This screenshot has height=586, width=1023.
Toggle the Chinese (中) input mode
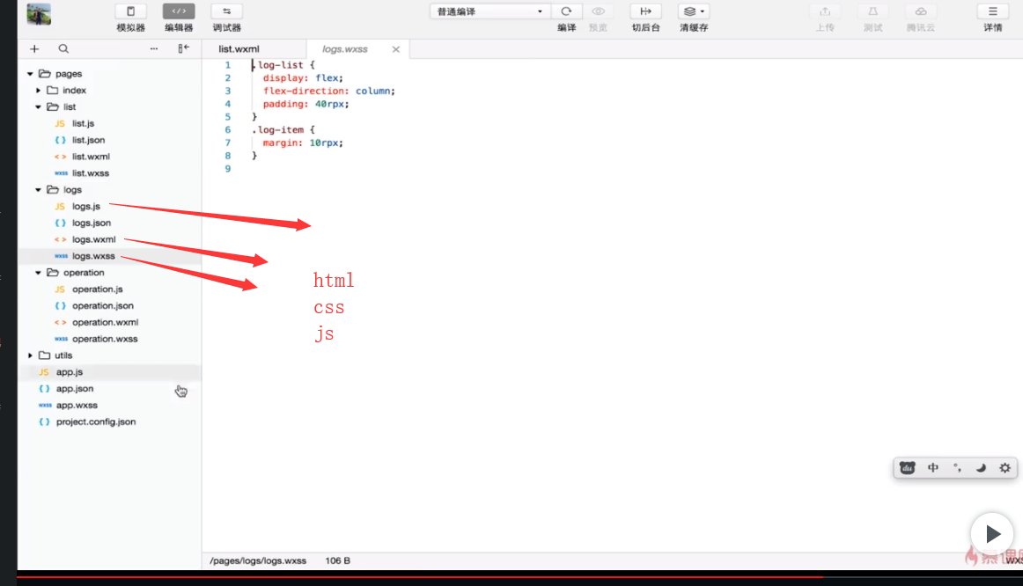click(x=933, y=468)
